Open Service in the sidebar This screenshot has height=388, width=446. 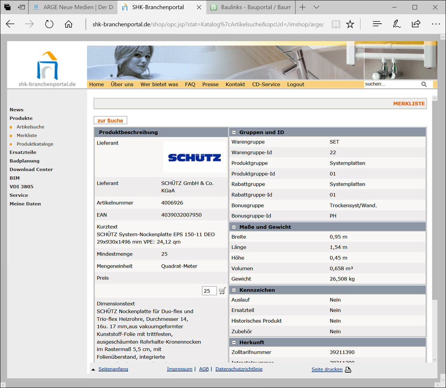pos(19,195)
